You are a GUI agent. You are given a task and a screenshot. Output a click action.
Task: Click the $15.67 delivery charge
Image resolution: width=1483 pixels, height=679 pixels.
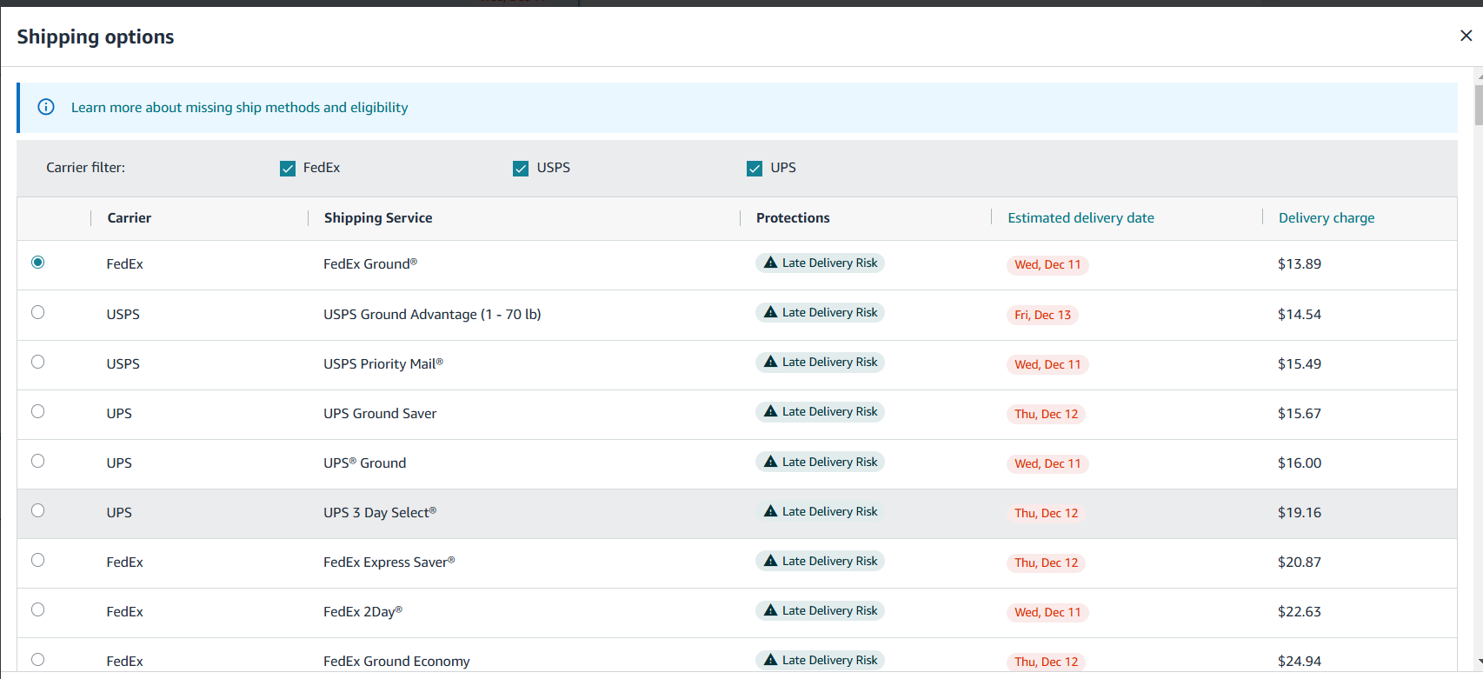point(1300,414)
